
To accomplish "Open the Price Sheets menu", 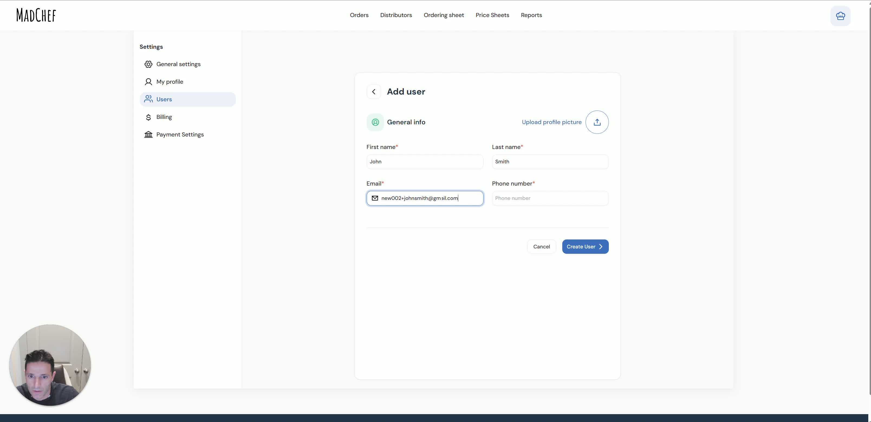I will coord(492,15).
